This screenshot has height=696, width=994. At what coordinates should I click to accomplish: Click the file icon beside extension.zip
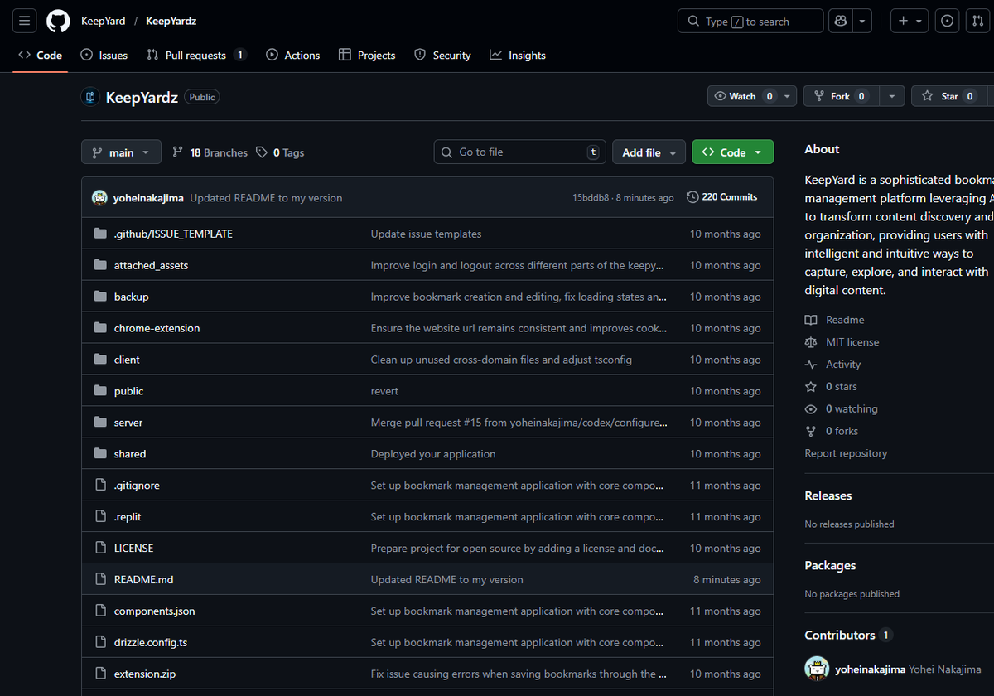point(101,674)
